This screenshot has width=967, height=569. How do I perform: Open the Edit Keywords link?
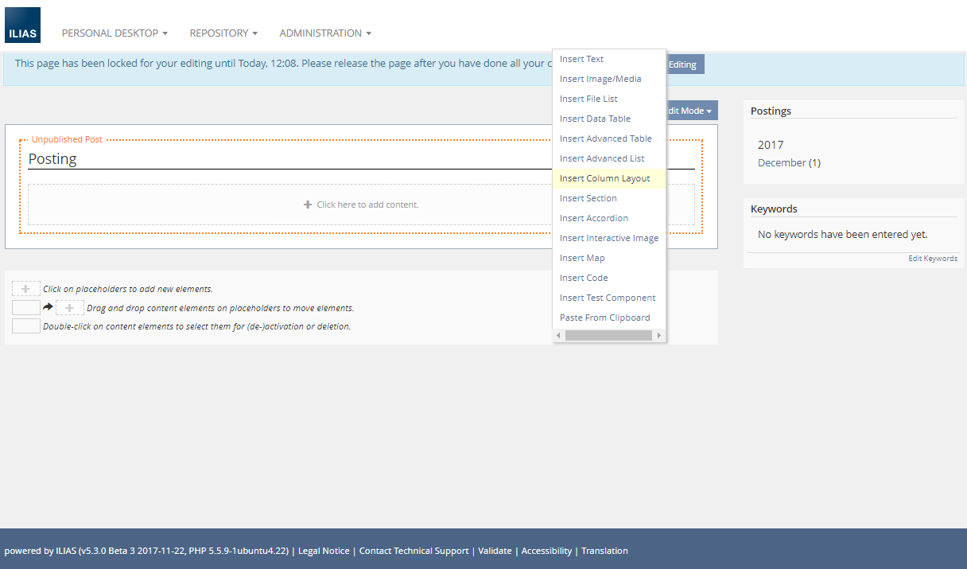933,259
